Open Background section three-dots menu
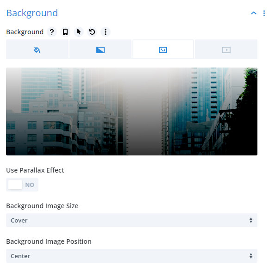The width and height of the screenshot is (269, 266). 264,13
